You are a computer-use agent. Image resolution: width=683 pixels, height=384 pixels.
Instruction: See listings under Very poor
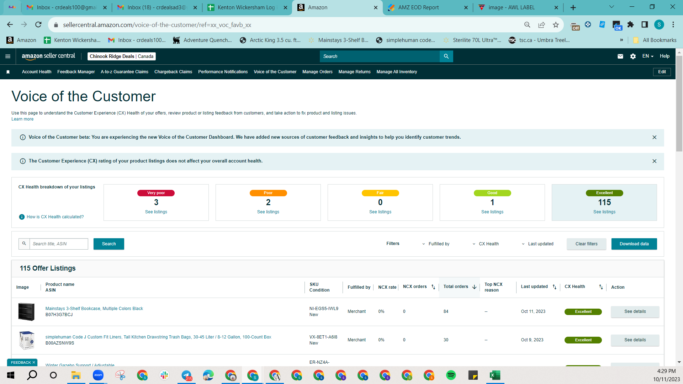(x=156, y=212)
